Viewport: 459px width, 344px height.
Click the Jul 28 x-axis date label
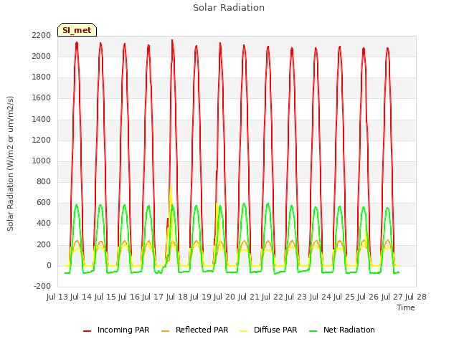click(416, 297)
